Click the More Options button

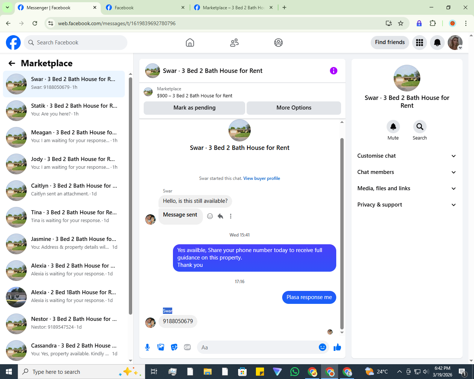coord(294,108)
